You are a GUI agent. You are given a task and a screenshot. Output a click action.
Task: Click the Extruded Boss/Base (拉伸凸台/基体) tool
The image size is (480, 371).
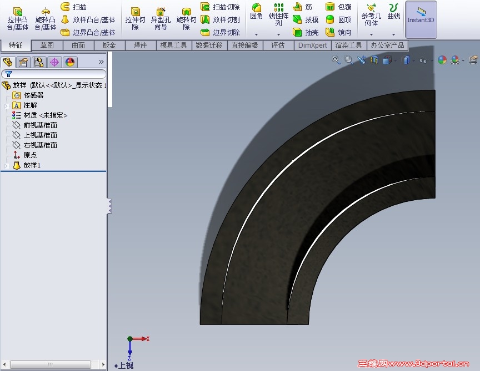pos(18,19)
